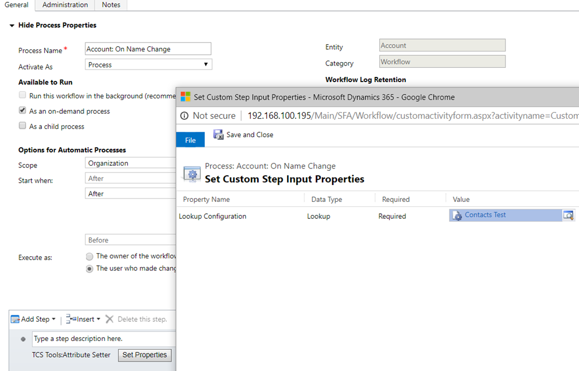Click the first After start-when field

(x=131, y=178)
